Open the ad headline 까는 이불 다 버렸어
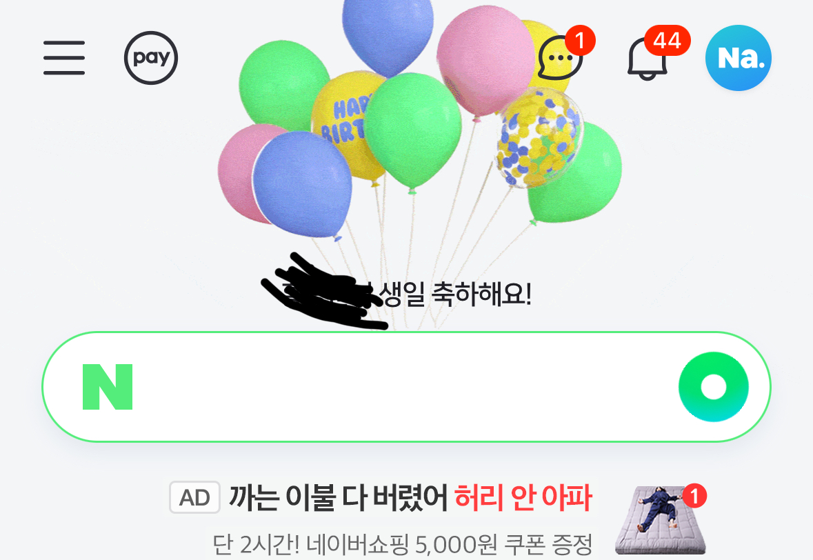Image resolution: width=813 pixels, height=560 pixels. coord(338,497)
